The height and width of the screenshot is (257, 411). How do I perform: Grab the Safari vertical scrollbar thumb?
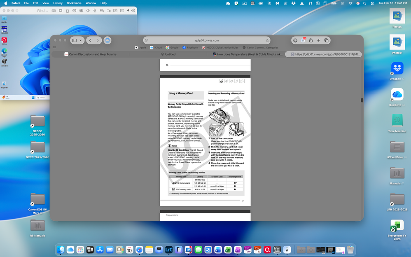coord(362,100)
